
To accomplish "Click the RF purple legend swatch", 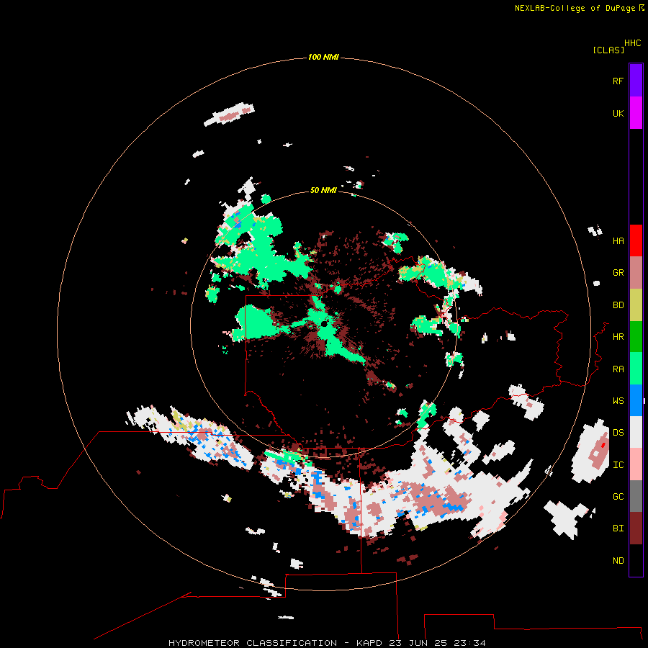I will (x=636, y=81).
